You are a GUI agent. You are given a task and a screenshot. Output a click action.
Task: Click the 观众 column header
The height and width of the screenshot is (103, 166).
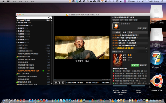tap(48, 20)
